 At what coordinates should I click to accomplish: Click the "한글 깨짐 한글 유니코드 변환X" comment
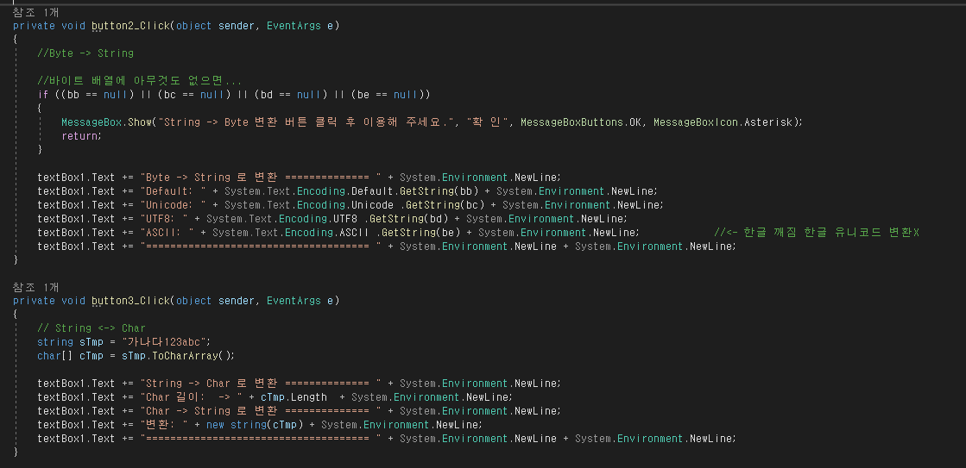817,233
